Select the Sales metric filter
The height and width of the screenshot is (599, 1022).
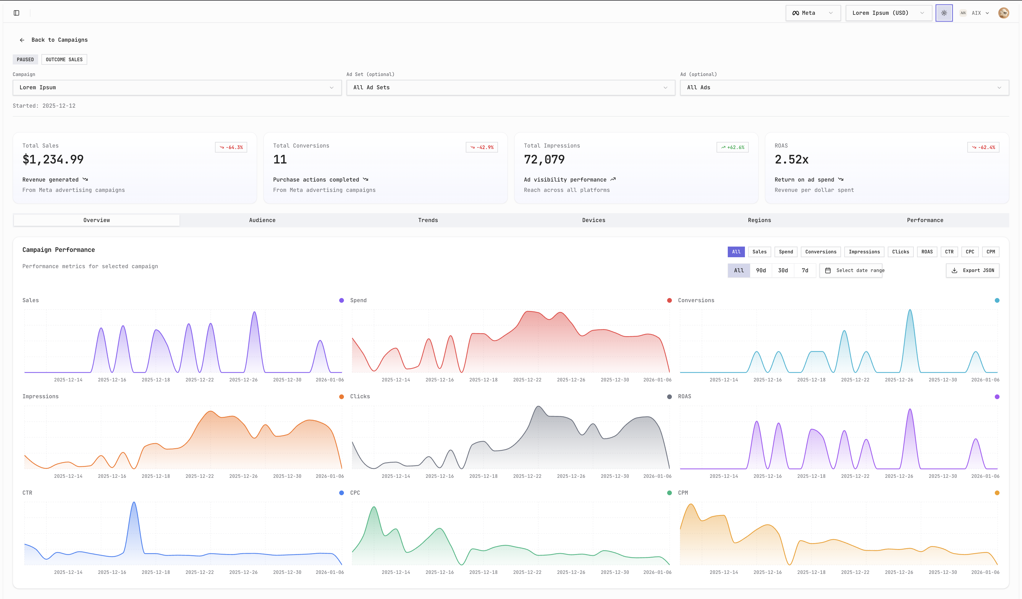tap(759, 251)
